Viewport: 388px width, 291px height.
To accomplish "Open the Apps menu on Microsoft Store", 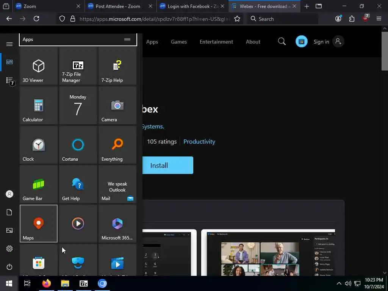I will (152, 42).
